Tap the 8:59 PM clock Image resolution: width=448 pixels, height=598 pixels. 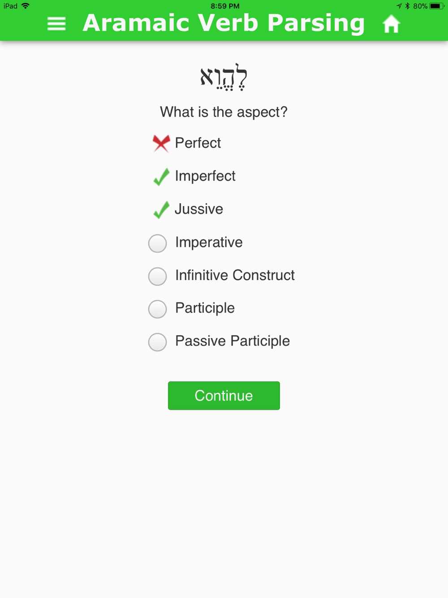tap(225, 6)
